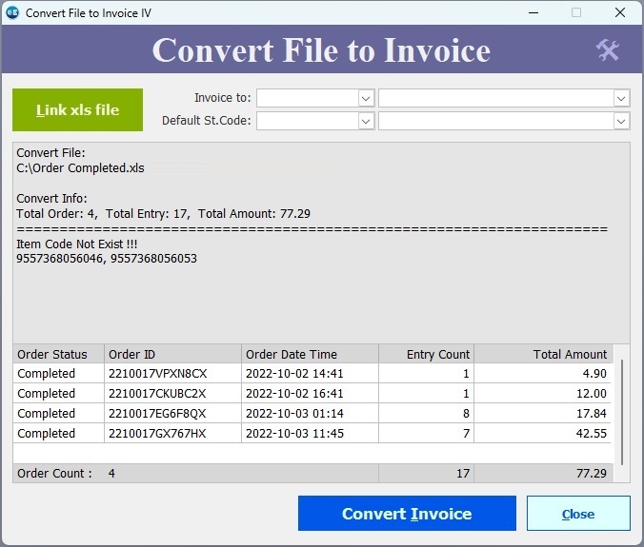Viewport: 644px width, 547px height.
Task: Click the app icon in title bar
Action: (x=12, y=13)
